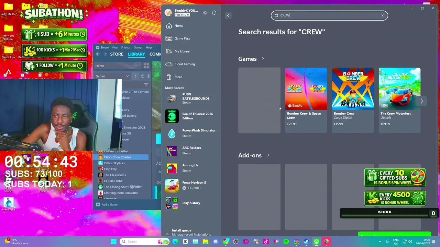Click inside the CREW search field
This screenshot has width=440, height=247.
[x=329, y=15]
